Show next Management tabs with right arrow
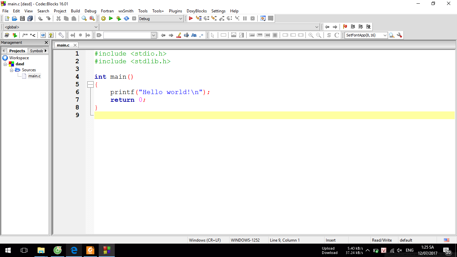 coord(45,51)
